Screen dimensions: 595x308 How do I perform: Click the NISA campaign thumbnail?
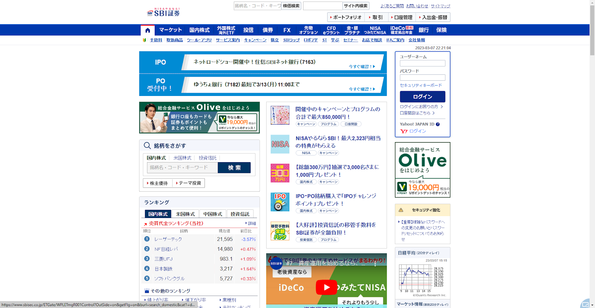[280, 144]
